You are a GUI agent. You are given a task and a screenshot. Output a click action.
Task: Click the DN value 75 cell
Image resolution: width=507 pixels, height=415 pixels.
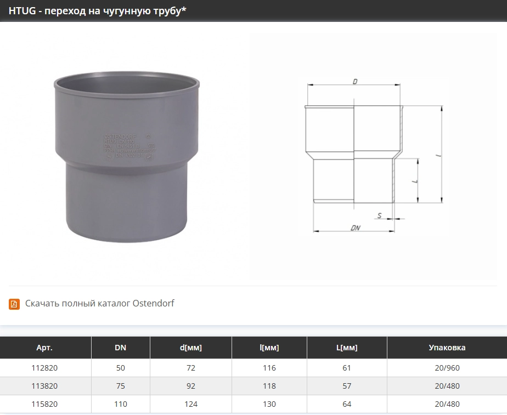click(121, 386)
